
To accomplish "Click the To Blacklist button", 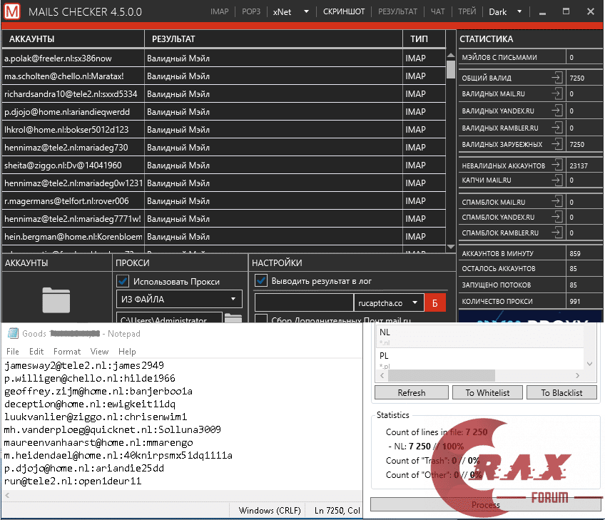I will coord(561,393).
